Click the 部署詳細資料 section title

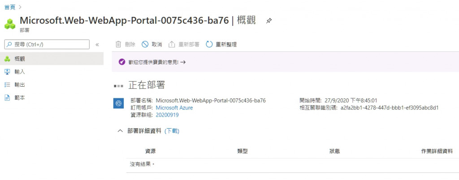tap(144, 131)
